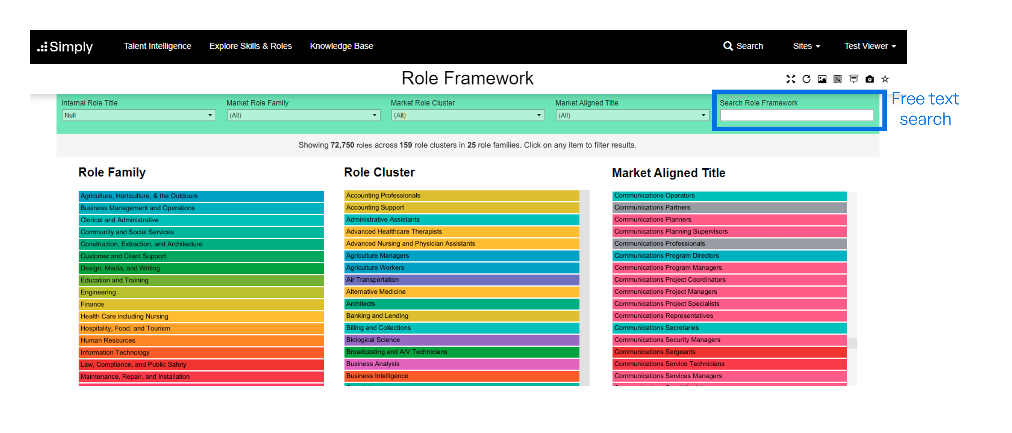Image resolution: width=1012 pixels, height=433 pixels.
Task: Click the star favorite icon
Action: (885, 79)
